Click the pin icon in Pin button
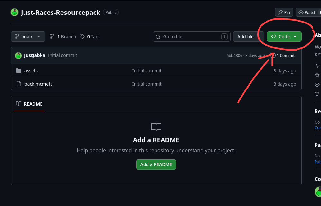321x206 pixels. click(280, 12)
